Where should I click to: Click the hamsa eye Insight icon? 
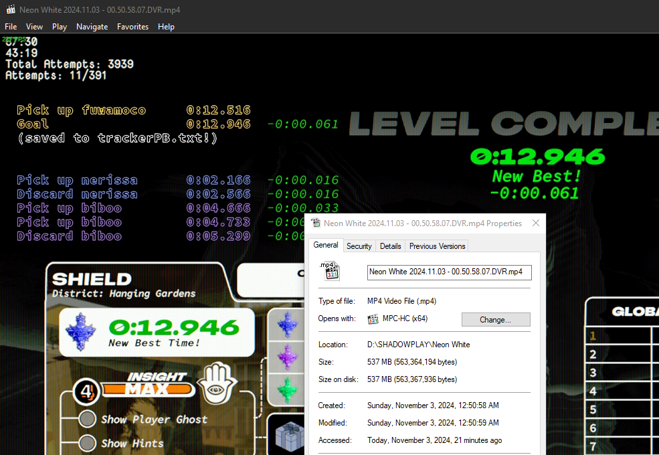[x=217, y=383]
